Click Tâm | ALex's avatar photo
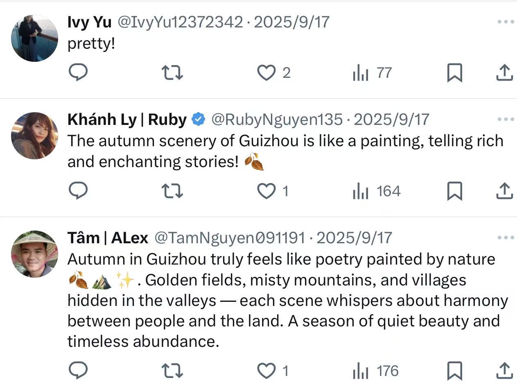The width and height of the screenshot is (517, 387). [x=34, y=253]
